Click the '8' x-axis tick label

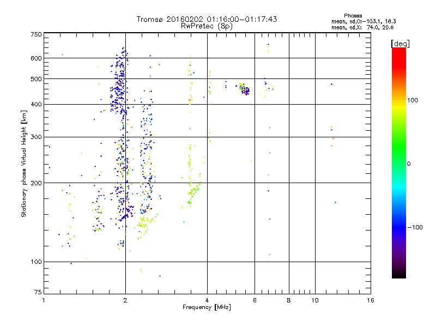(289, 300)
